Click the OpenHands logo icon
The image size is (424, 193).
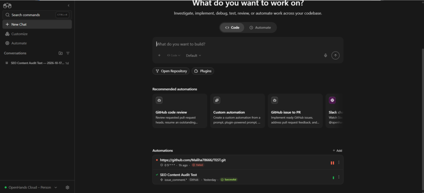click(x=7, y=5)
